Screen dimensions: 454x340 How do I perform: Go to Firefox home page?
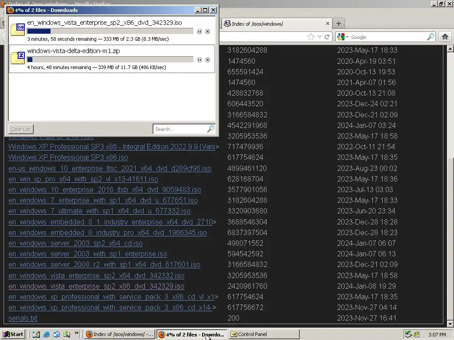445,37
